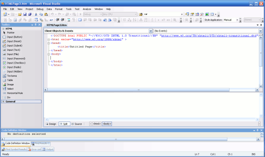This screenshot has height=157, width=265.
Task: Click the Copy toolbar icon
Action: (x=41, y=15)
